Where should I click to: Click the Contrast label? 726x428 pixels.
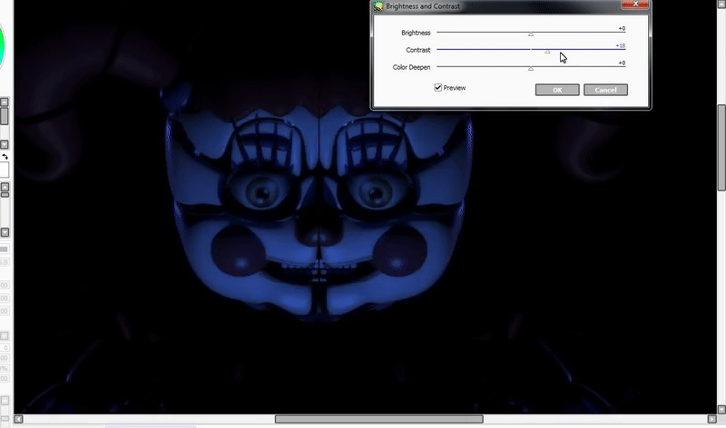point(418,50)
